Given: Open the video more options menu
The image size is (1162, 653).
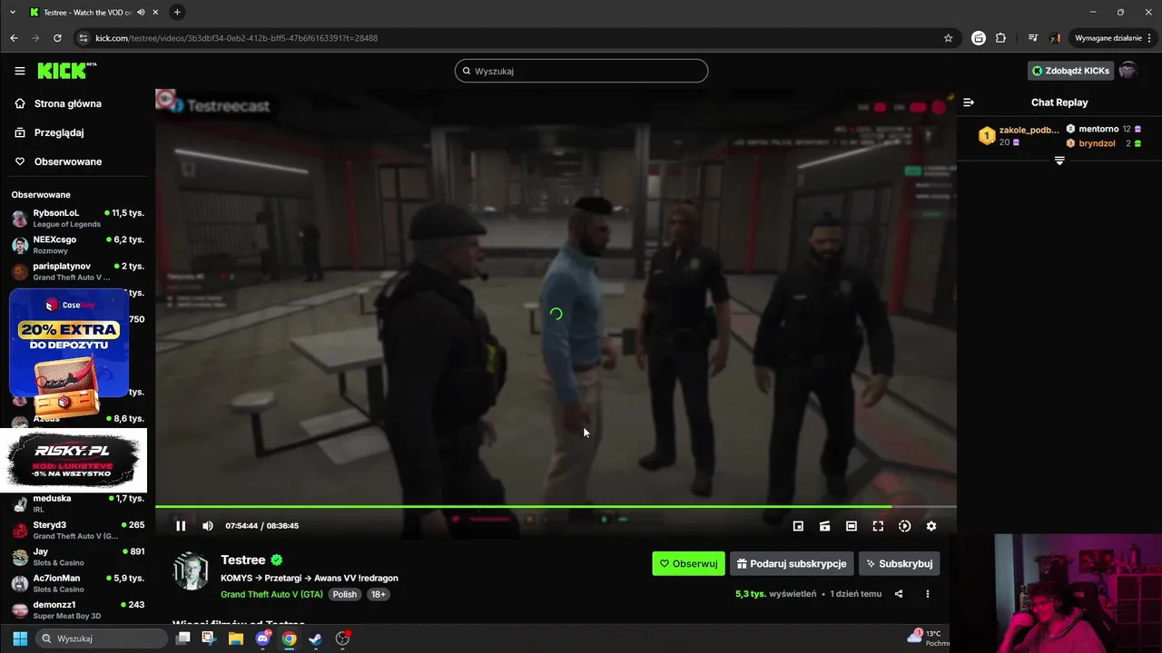Looking at the screenshot, I should (928, 594).
